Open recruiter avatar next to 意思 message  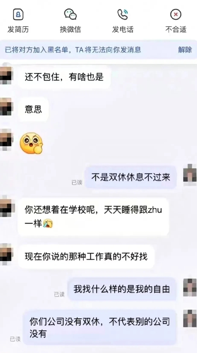(x=6, y=107)
